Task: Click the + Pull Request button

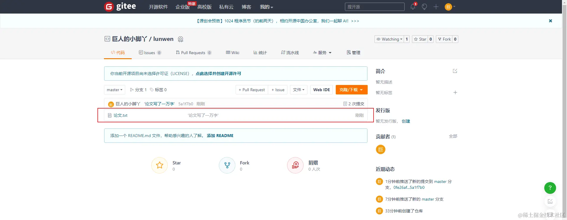Action: [252, 90]
